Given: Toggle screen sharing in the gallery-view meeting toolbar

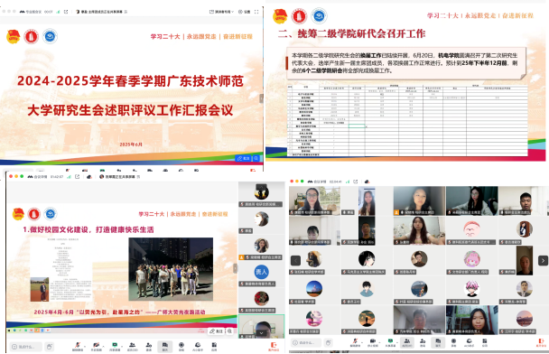Looking at the screenshot, I should coord(390,341).
